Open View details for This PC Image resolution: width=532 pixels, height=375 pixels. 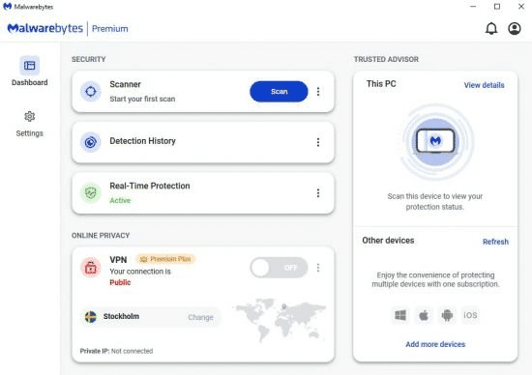(484, 85)
